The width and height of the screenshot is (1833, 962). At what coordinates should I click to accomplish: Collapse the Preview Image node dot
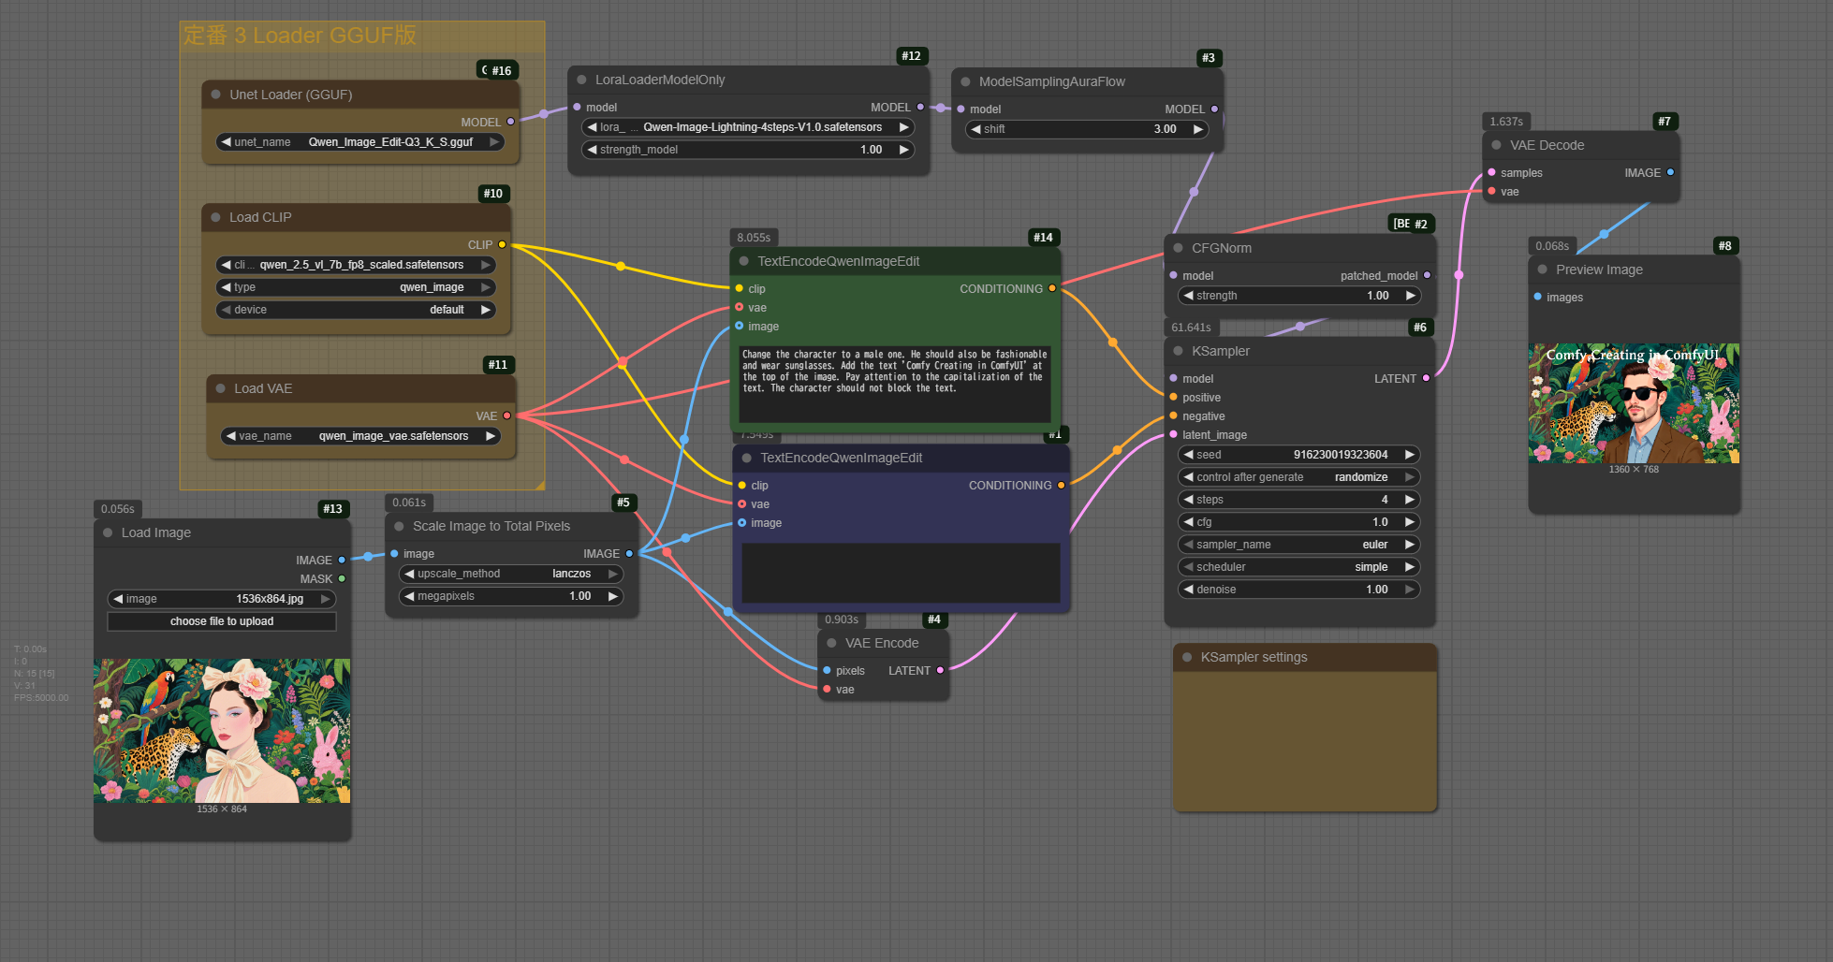coord(1542,270)
